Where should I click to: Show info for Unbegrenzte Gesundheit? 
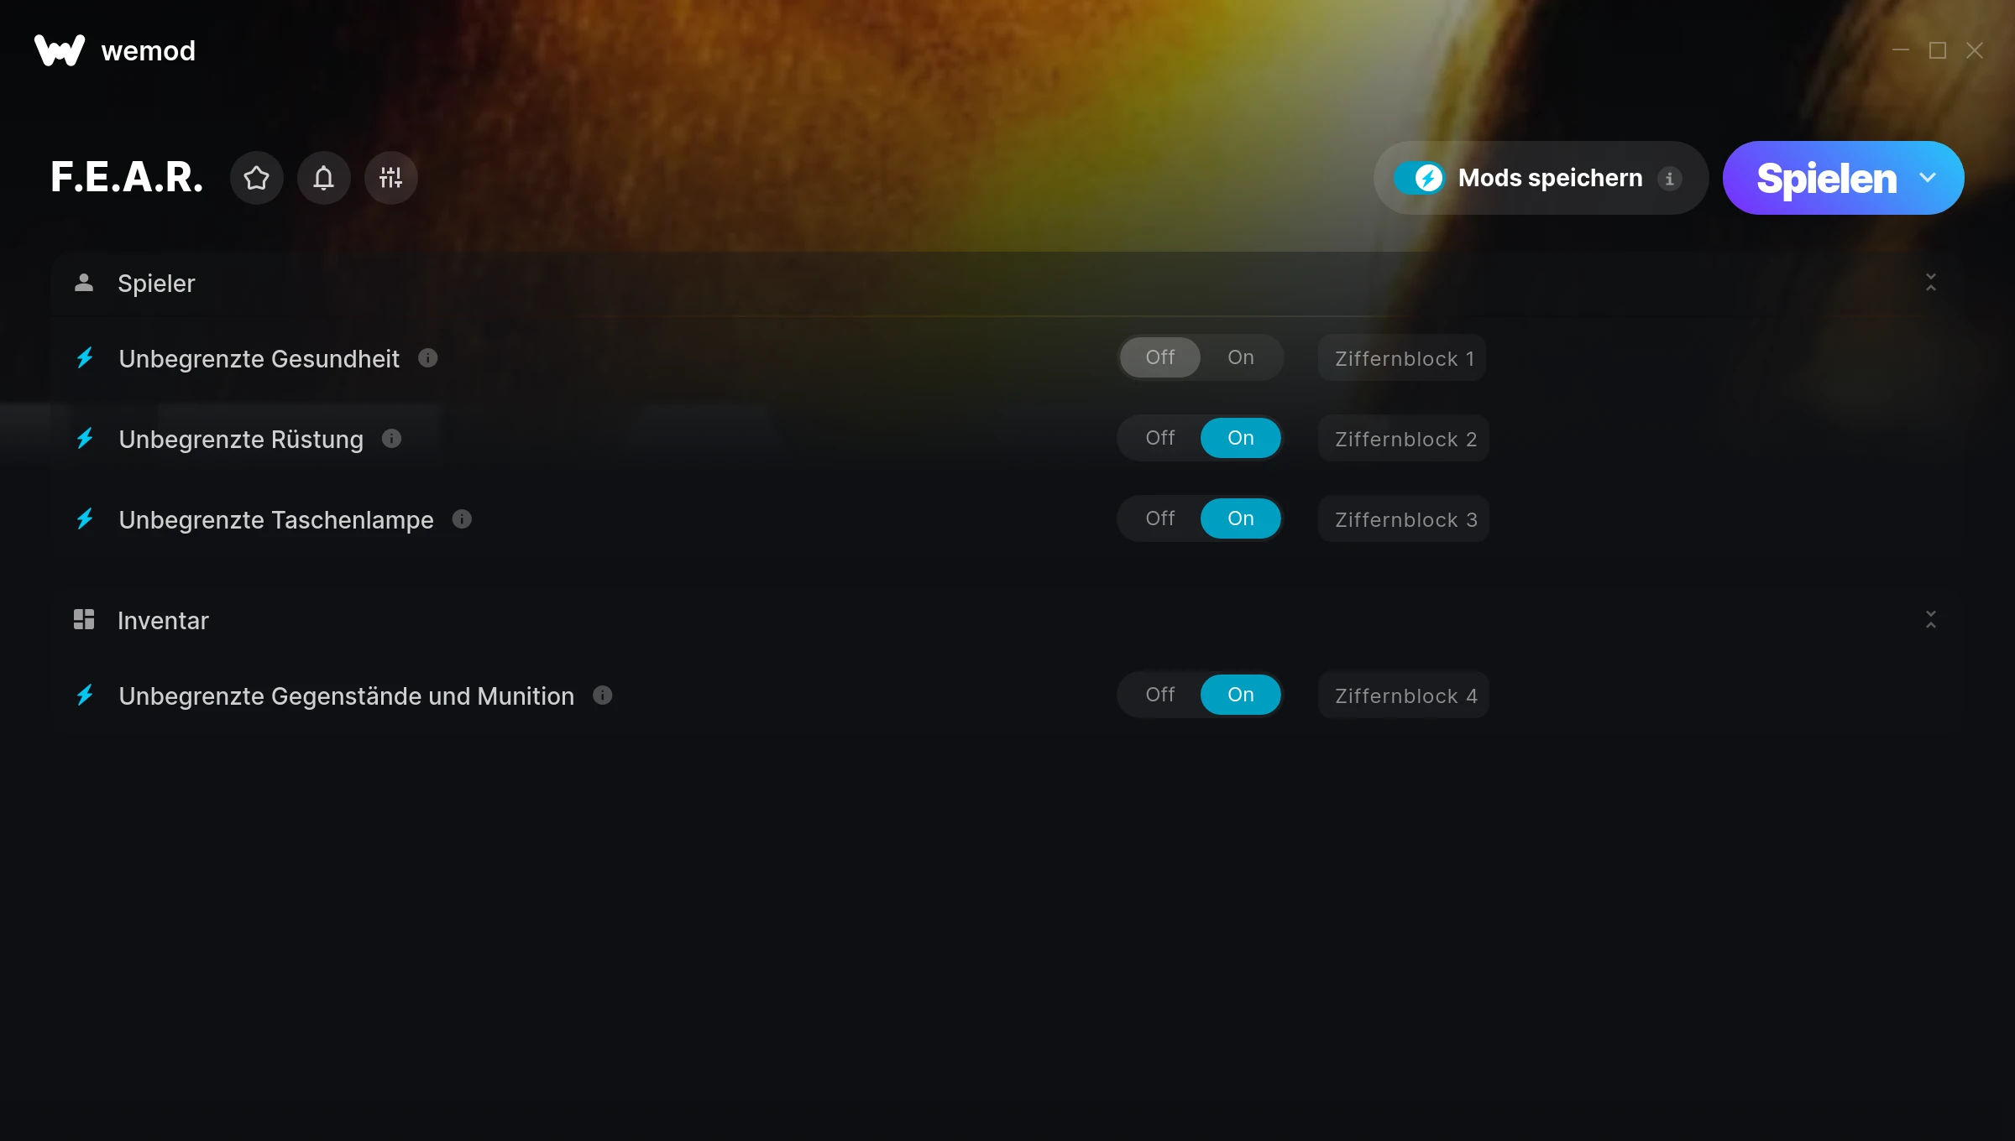pyautogui.click(x=427, y=358)
